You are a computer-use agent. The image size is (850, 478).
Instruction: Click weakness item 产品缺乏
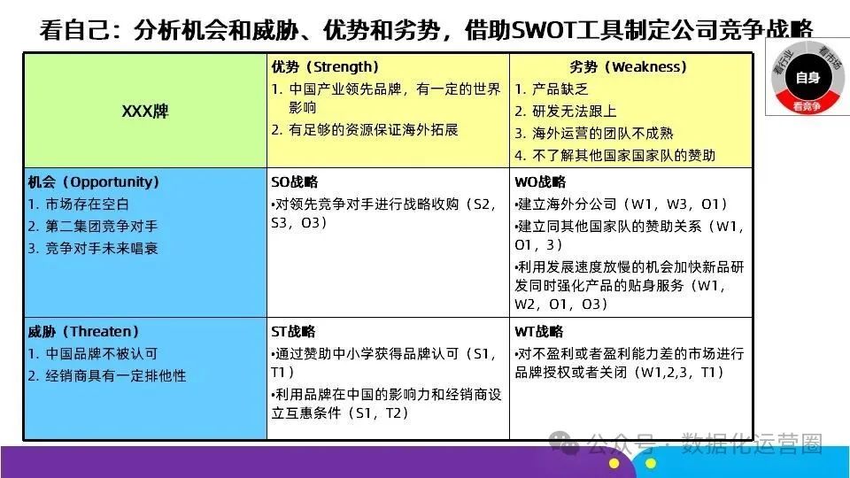click(552, 89)
